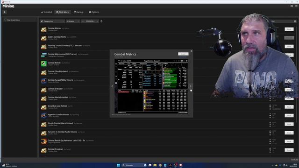This screenshot has width=299, height=168.
Task: Open the sort-by Downloads dropdown
Action: click(x=90, y=21)
